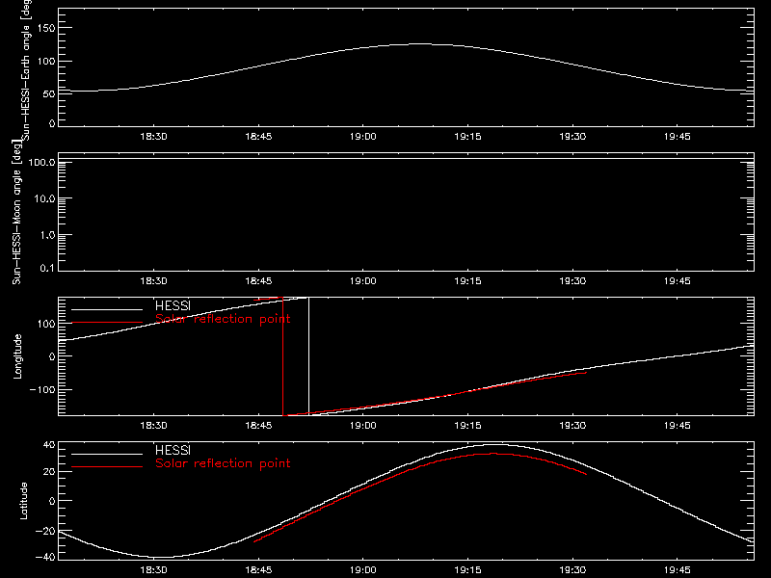Image resolution: width=771 pixels, height=578 pixels.
Task: Click the 150 tick on Earth angle axis
Action: (x=46, y=28)
